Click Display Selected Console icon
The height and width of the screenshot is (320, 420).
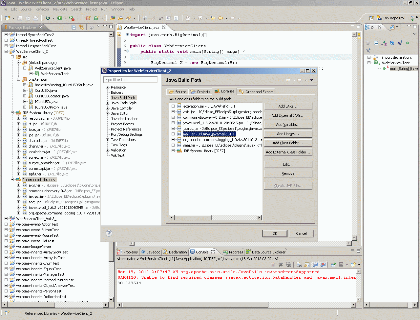click(341, 265)
